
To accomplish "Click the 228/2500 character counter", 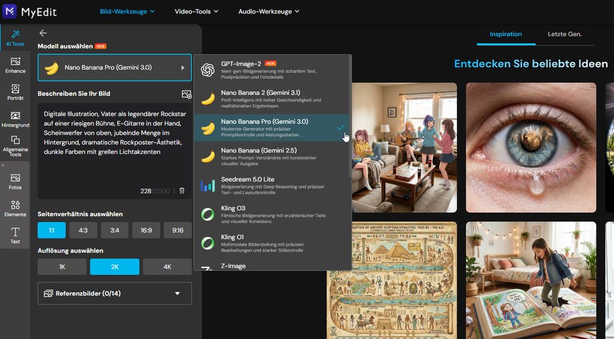I will [x=155, y=191].
